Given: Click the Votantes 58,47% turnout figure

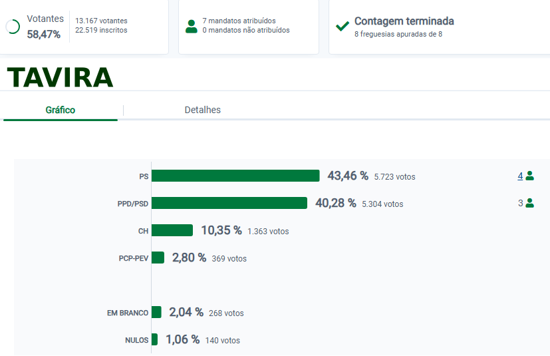Looking at the screenshot, I should click(x=44, y=34).
